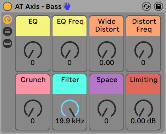The image size is (166, 134).
Task: Save preset with the floppy disk icon
Action: [x=159, y=6]
